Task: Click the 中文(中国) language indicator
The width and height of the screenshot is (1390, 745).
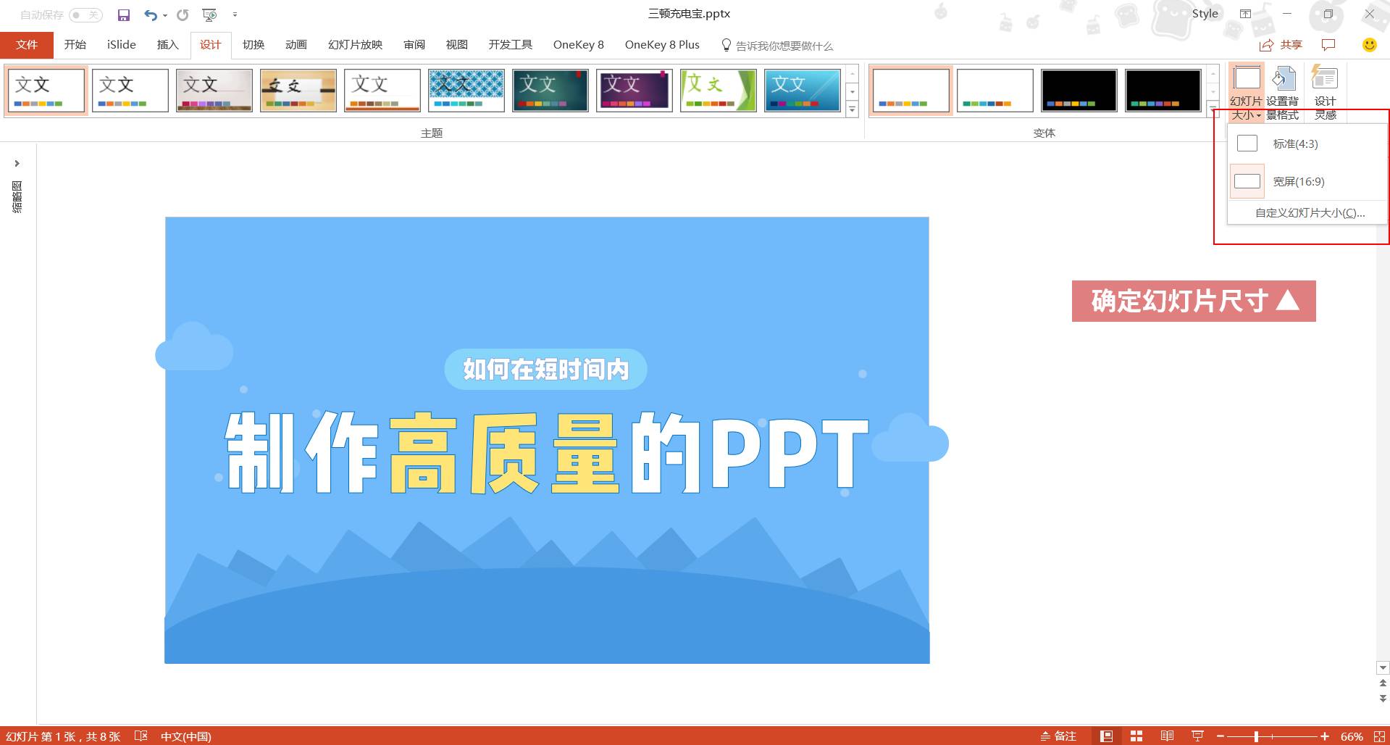Action: pyautogui.click(x=186, y=736)
